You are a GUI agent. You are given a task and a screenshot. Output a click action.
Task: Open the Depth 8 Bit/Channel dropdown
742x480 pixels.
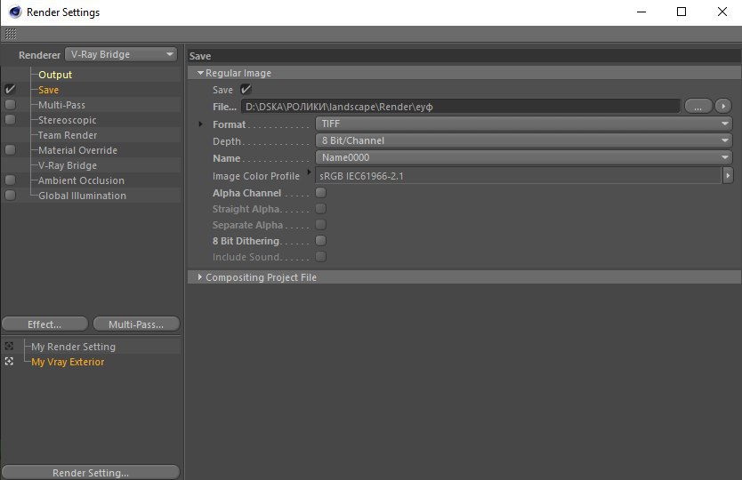pyautogui.click(x=523, y=140)
